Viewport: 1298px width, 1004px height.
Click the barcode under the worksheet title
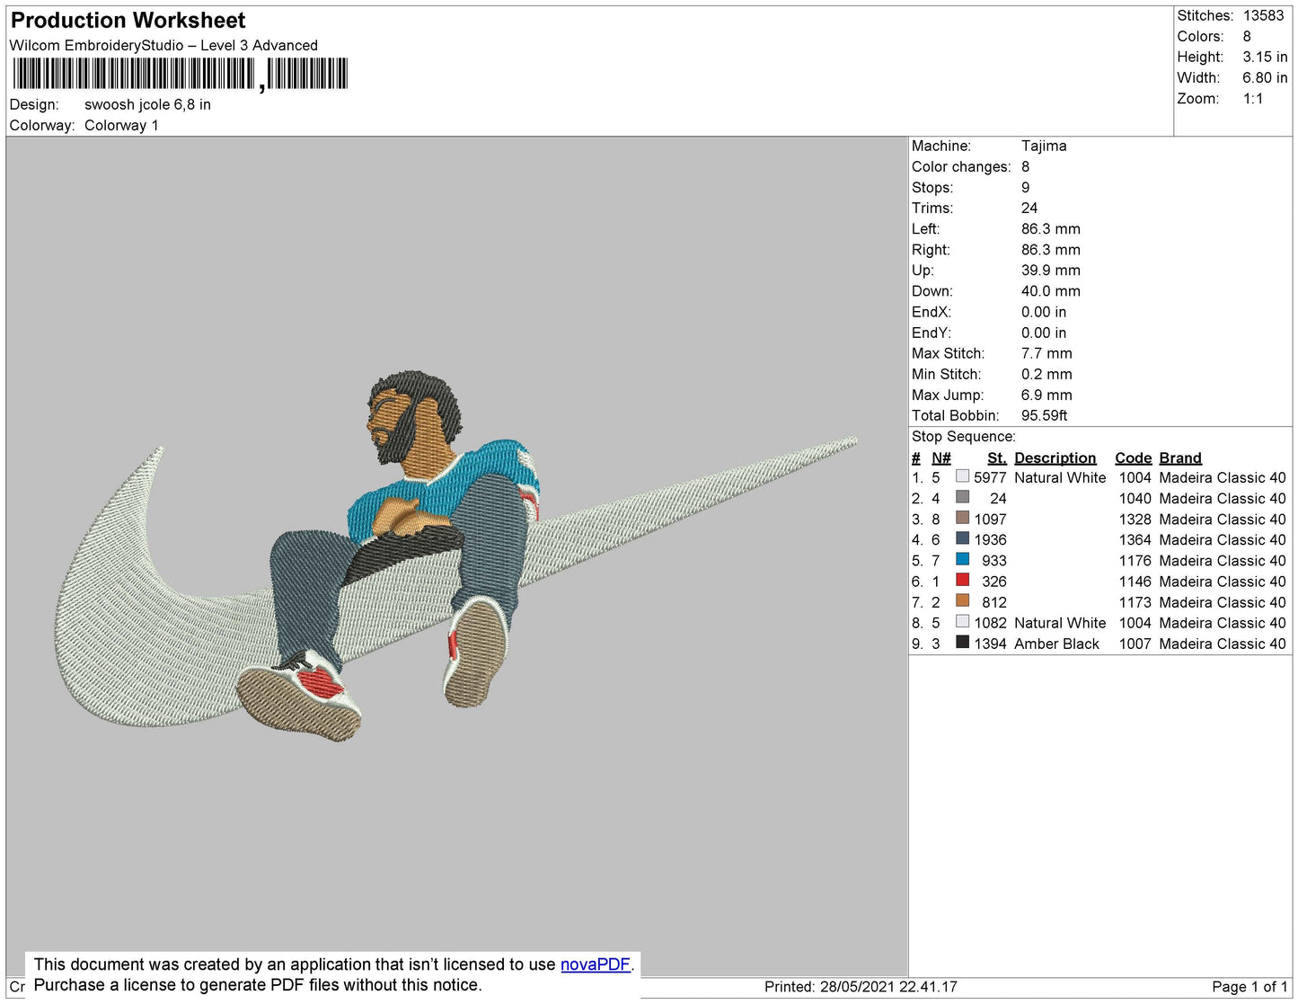click(180, 74)
